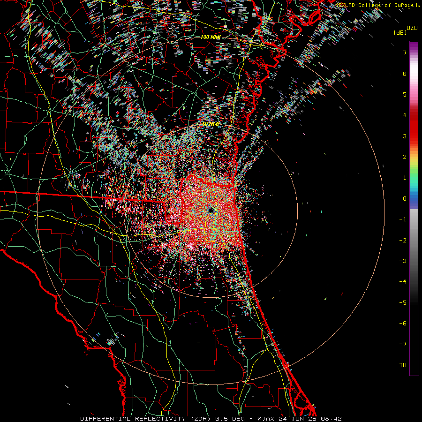422x422 pixels.
Task: Select the 5 value on the color scale
Action: (405, 94)
